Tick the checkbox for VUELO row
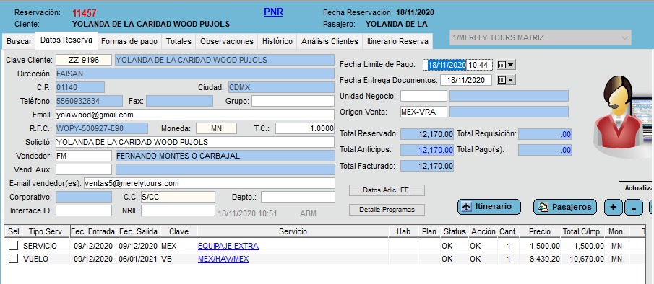The image size is (654, 284). (x=13, y=259)
